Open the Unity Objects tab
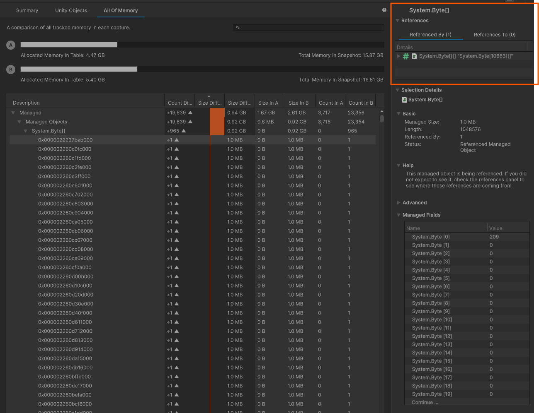The image size is (539, 413). click(71, 10)
